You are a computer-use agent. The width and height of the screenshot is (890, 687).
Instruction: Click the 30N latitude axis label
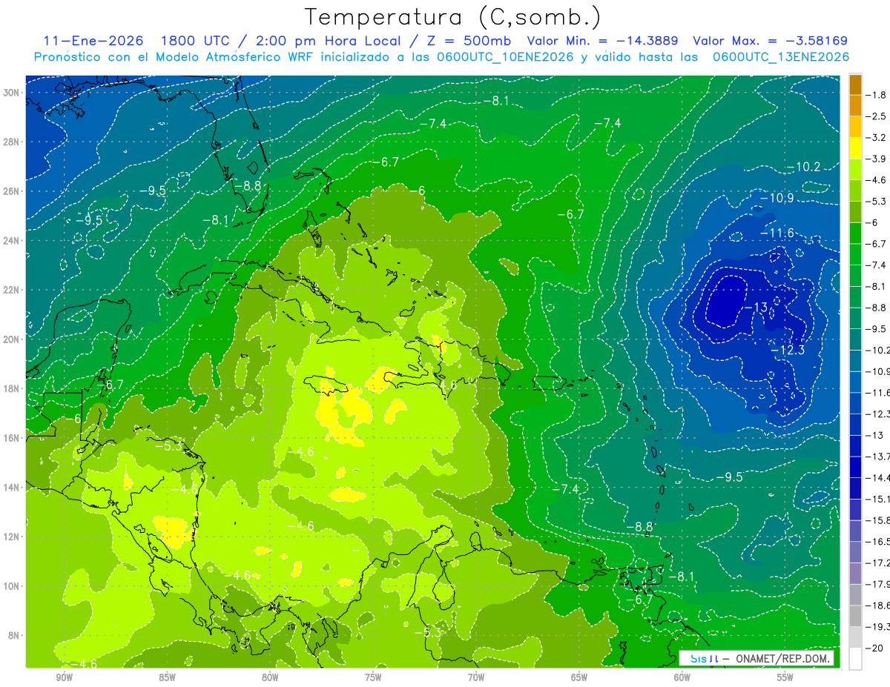coord(11,92)
